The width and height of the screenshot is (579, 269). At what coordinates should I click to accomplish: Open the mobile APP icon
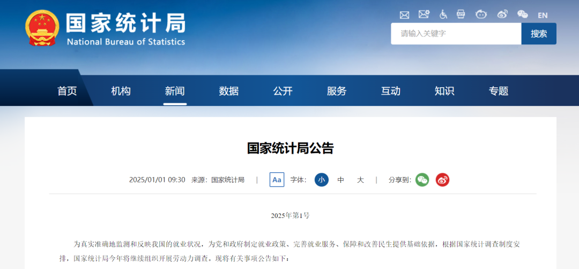[461, 15]
